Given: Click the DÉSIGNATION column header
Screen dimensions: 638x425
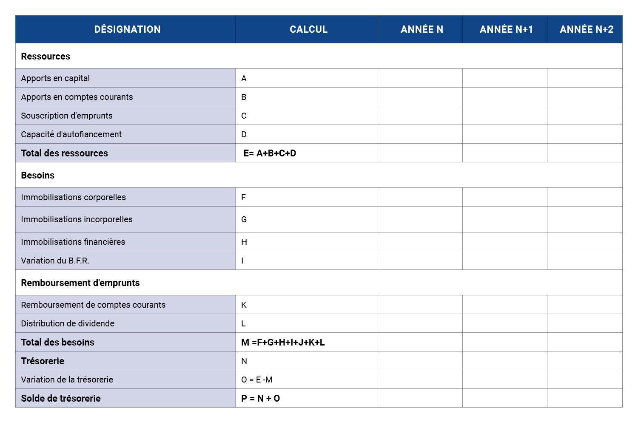Looking at the screenshot, I should click(x=127, y=29).
